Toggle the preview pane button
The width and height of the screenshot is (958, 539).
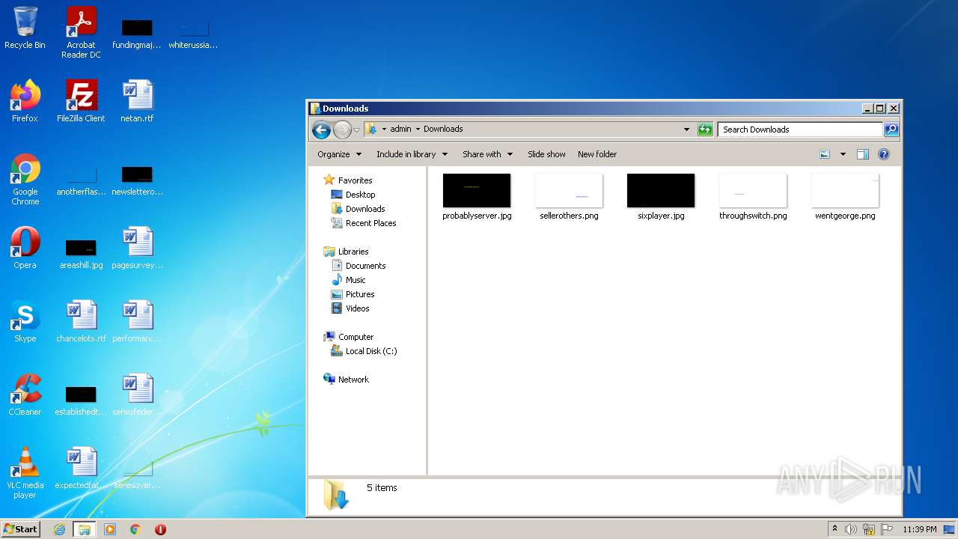[x=862, y=154]
